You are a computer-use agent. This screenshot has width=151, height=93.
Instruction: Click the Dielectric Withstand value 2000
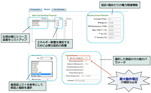[x=87, y=64]
